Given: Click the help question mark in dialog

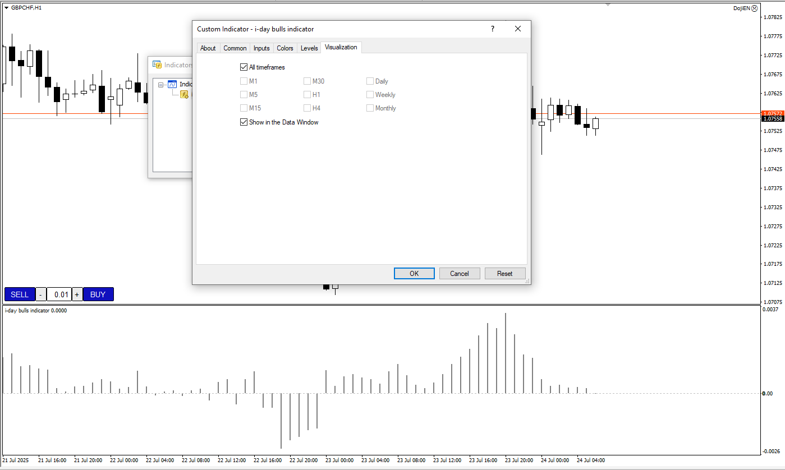Looking at the screenshot, I should click(493, 29).
